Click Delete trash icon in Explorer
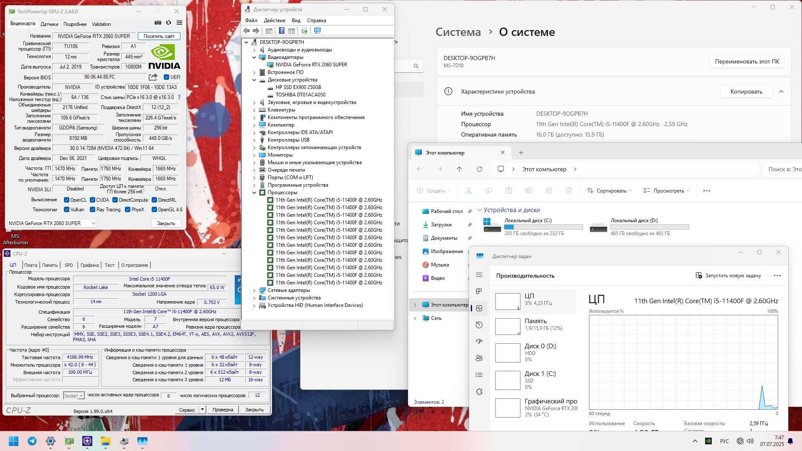 coord(569,190)
